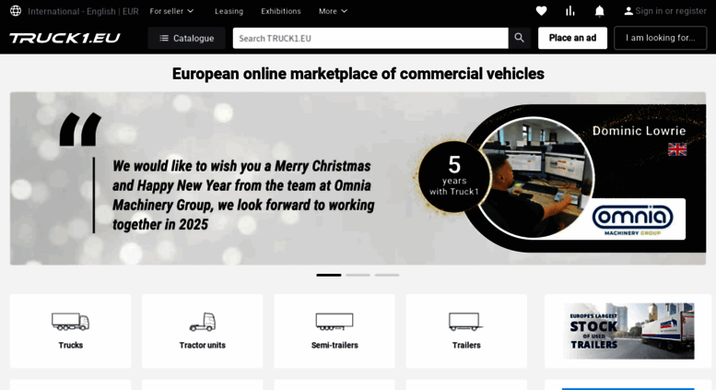Open the notifications bell icon
Screen dimensions: 716x390
(600, 11)
